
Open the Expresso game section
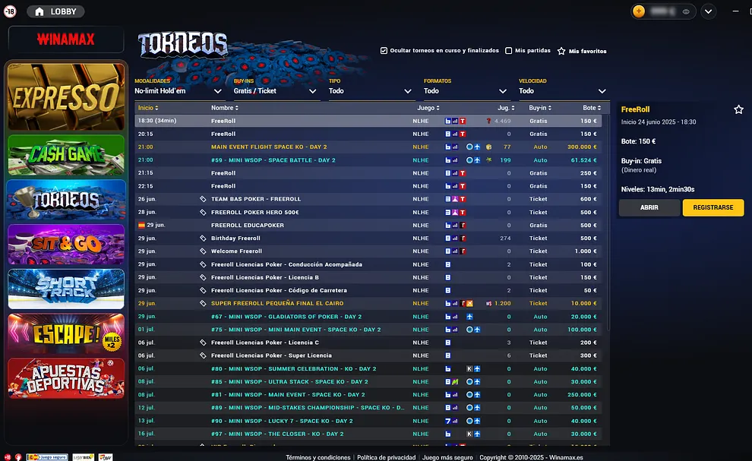click(65, 96)
